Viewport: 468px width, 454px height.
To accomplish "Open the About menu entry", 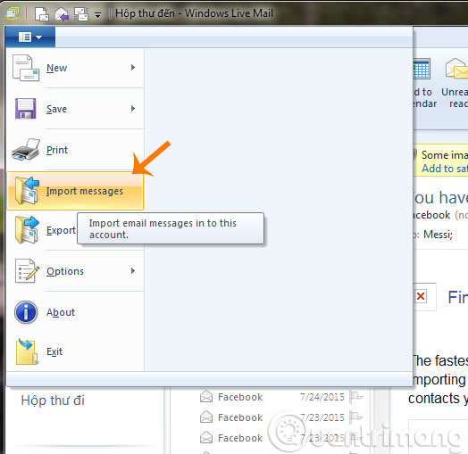I will pos(75,312).
